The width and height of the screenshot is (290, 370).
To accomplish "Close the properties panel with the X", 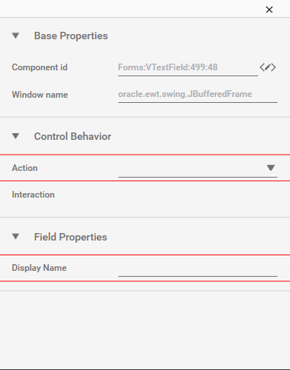I will click(x=269, y=10).
